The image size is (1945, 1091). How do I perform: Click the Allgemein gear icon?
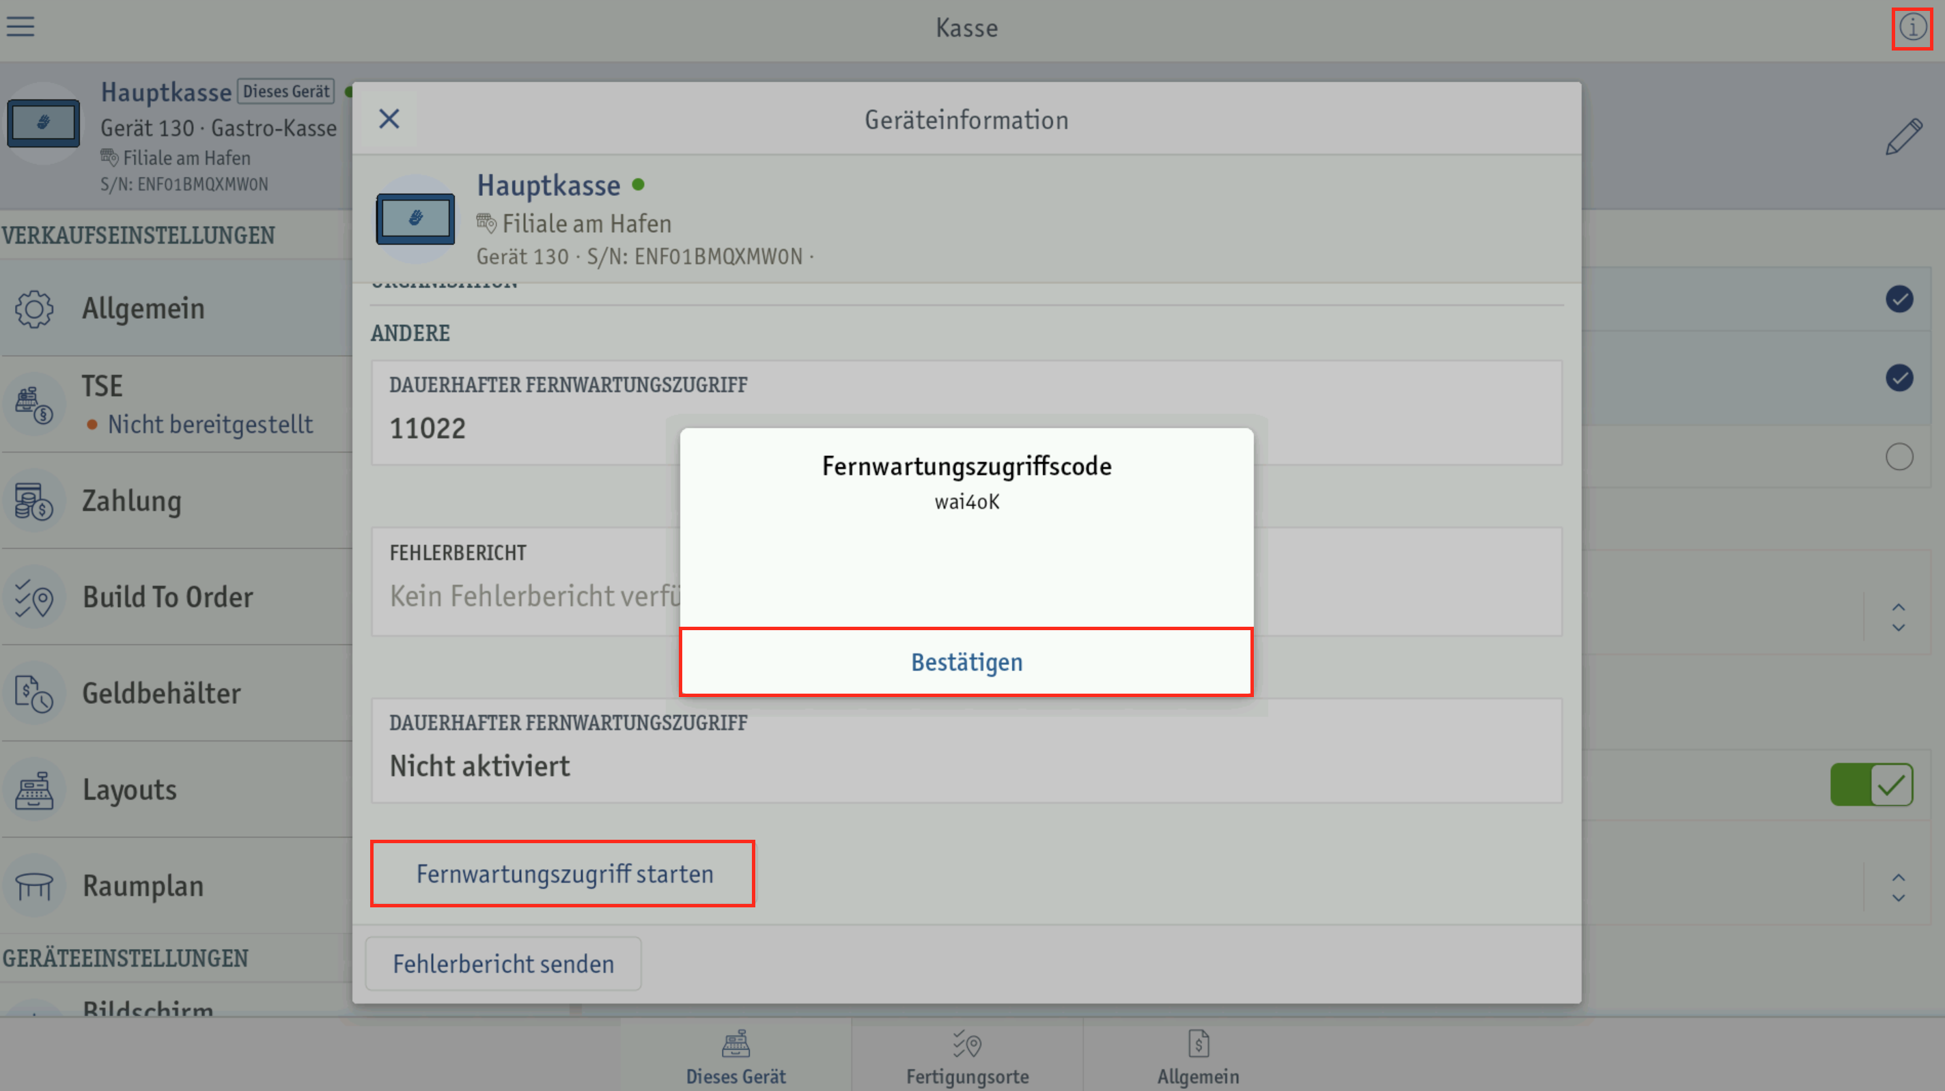click(34, 309)
